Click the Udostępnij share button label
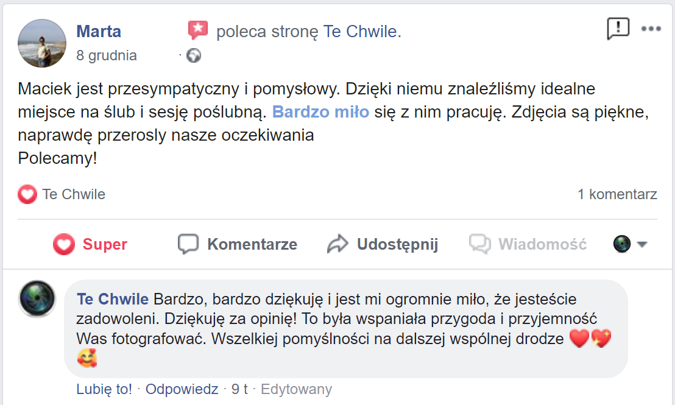Screen dimensions: 675x405 tap(397, 244)
